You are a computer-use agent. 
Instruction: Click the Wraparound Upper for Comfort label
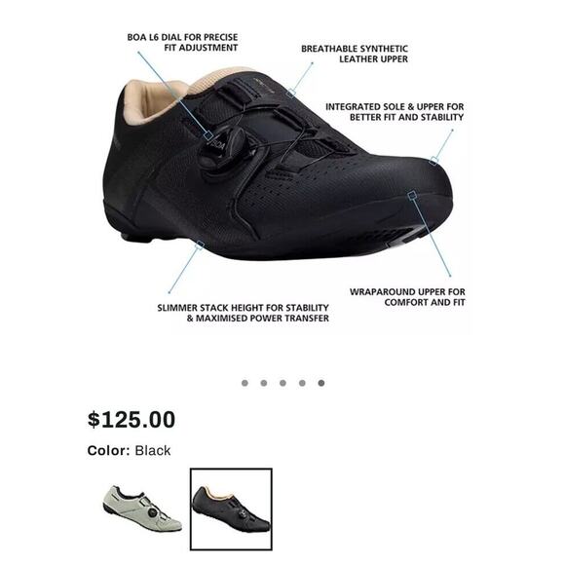(x=407, y=297)
